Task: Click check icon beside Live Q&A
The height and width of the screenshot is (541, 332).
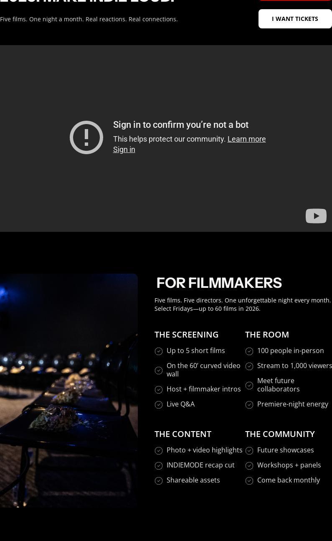Action: 159,405
